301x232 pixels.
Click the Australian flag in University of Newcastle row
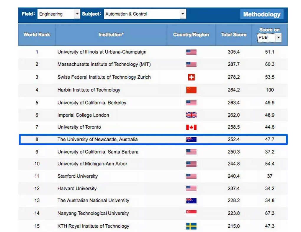(x=191, y=139)
